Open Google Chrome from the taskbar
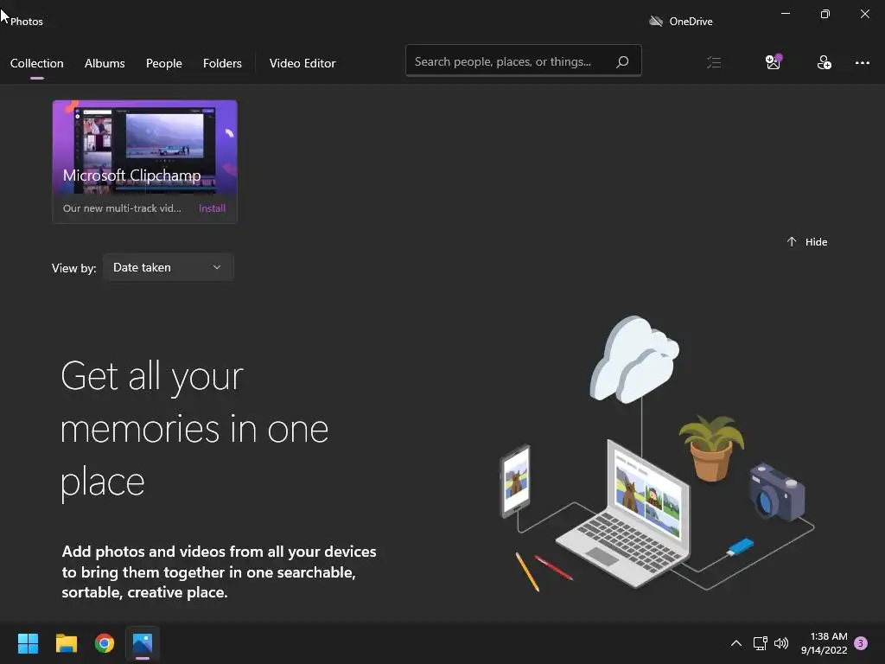The height and width of the screenshot is (664, 885). click(105, 643)
